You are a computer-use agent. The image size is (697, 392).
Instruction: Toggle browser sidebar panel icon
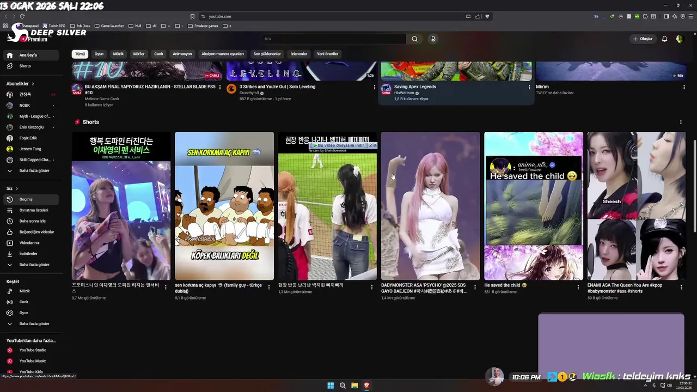pyautogui.click(x=667, y=16)
